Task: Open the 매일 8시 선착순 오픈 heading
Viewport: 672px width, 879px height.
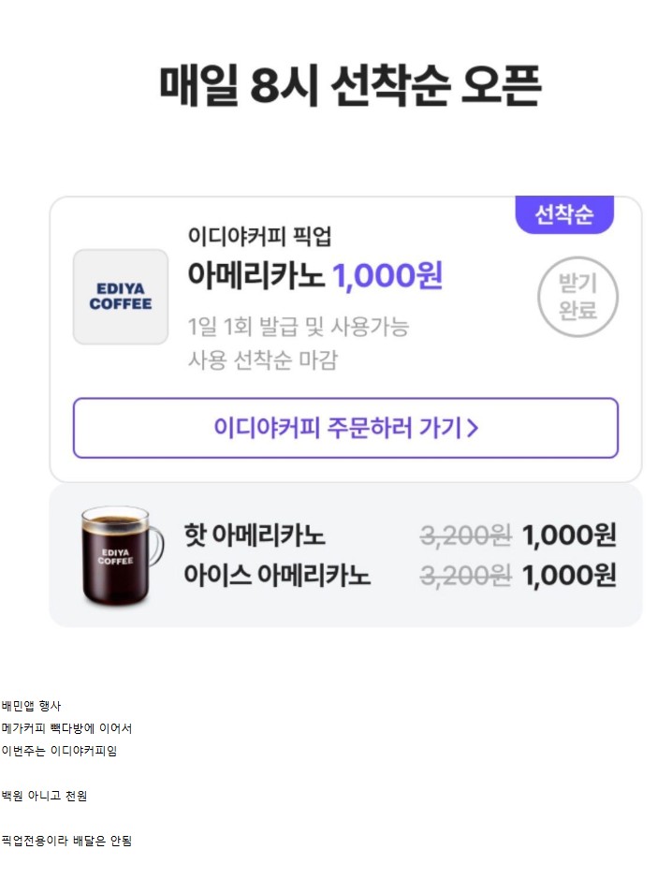Action: coord(335,84)
